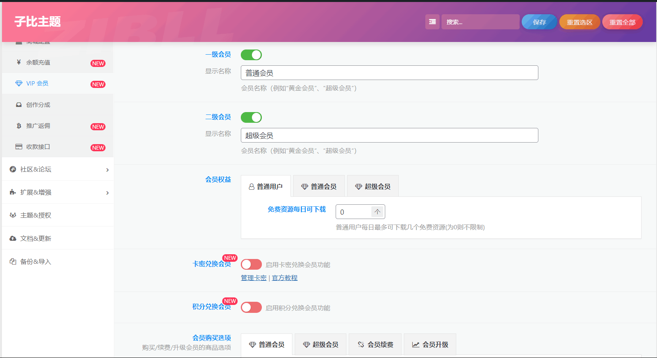Click the NEW badge beside 余额充值
Image resolution: width=657 pixels, height=358 pixels.
98,63
